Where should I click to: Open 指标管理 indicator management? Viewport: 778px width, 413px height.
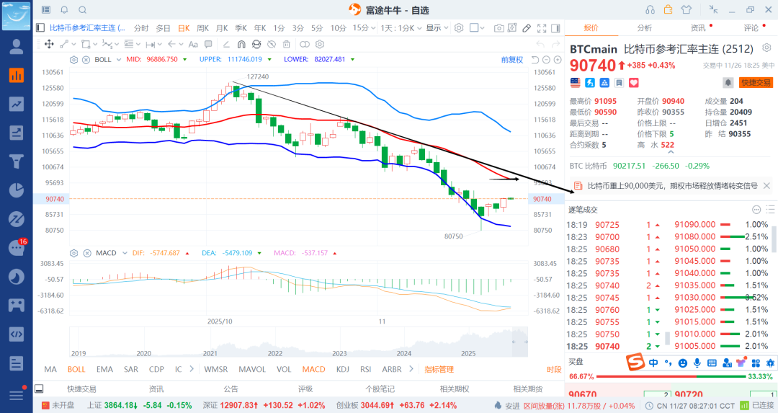click(439, 369)
